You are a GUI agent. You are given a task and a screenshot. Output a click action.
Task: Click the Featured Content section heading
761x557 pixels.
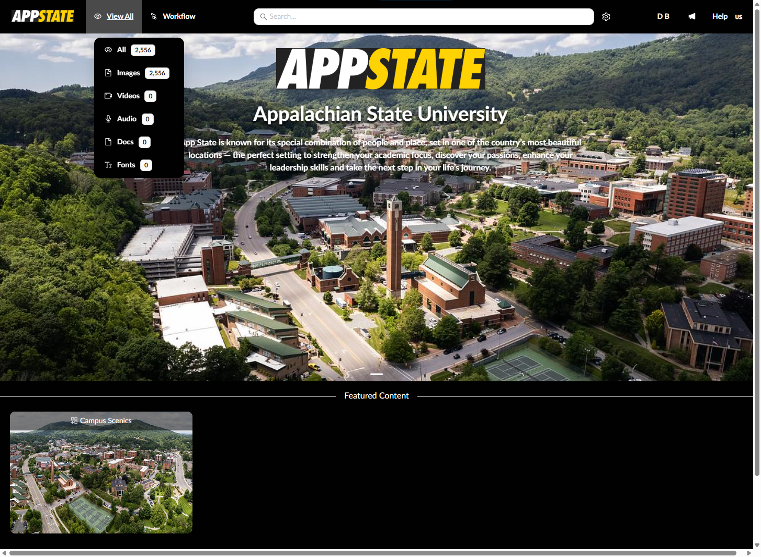coord(377,396)
